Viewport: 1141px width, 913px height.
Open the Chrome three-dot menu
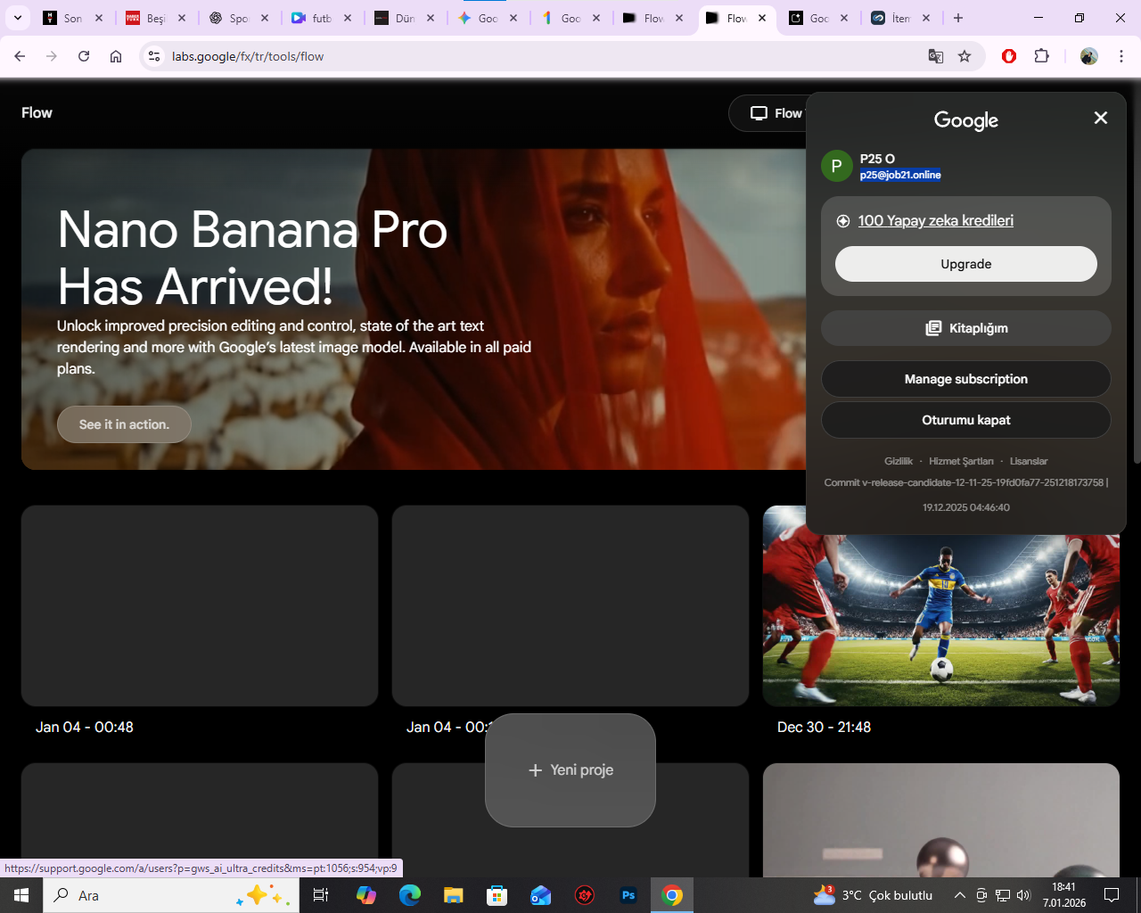(x=1121, y=56)
